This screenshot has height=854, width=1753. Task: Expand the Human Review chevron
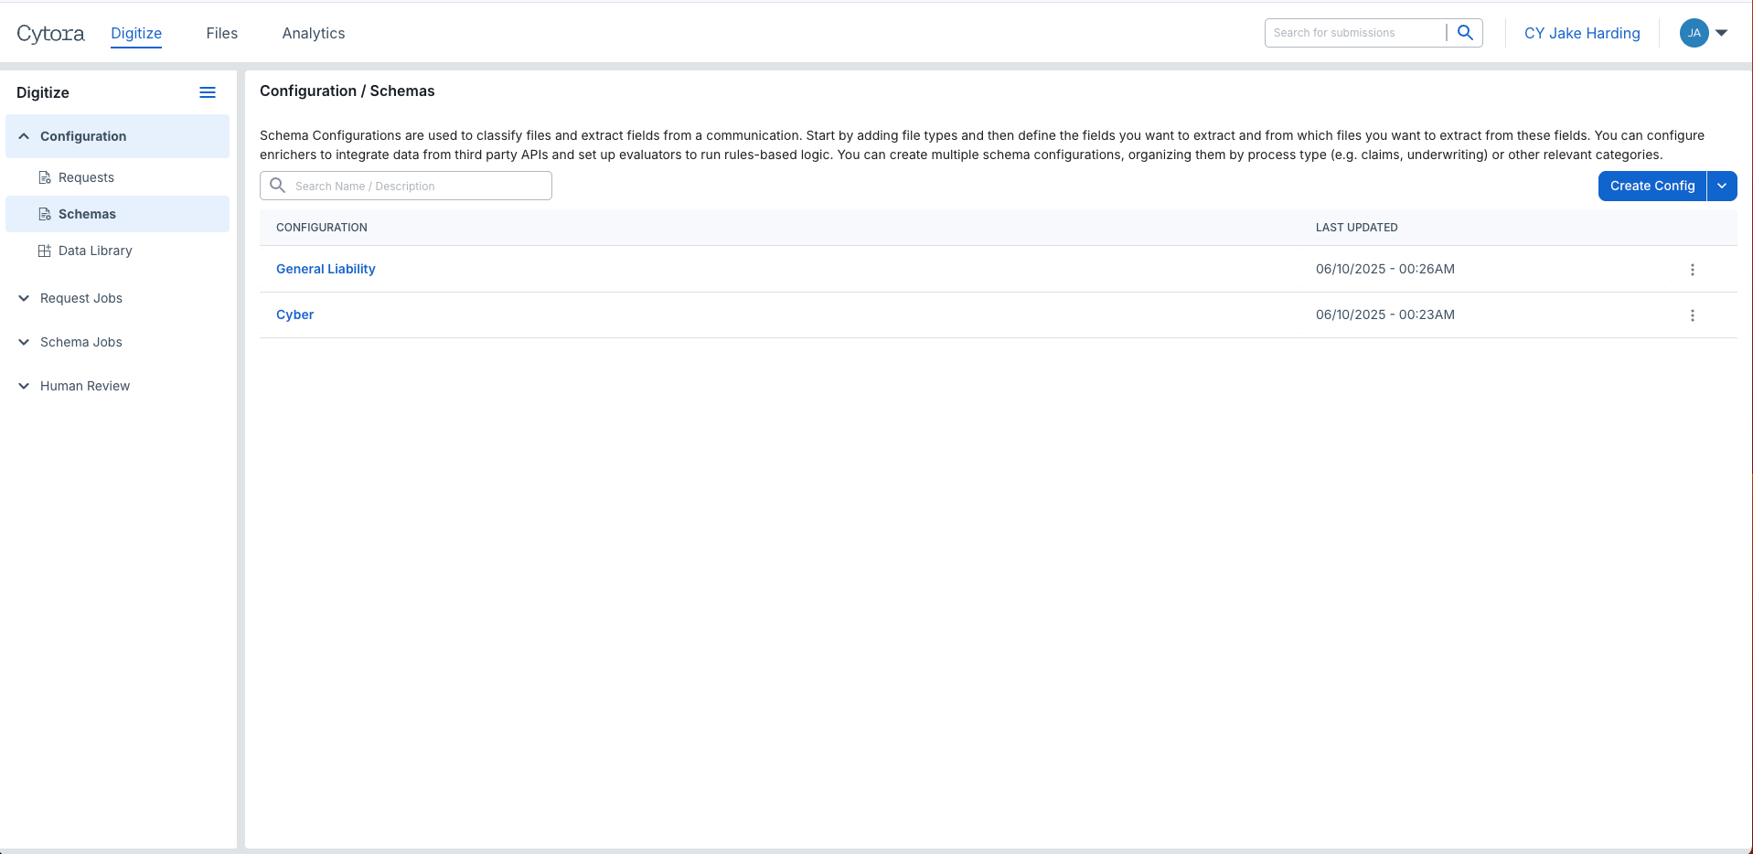(x=24, y=386)
